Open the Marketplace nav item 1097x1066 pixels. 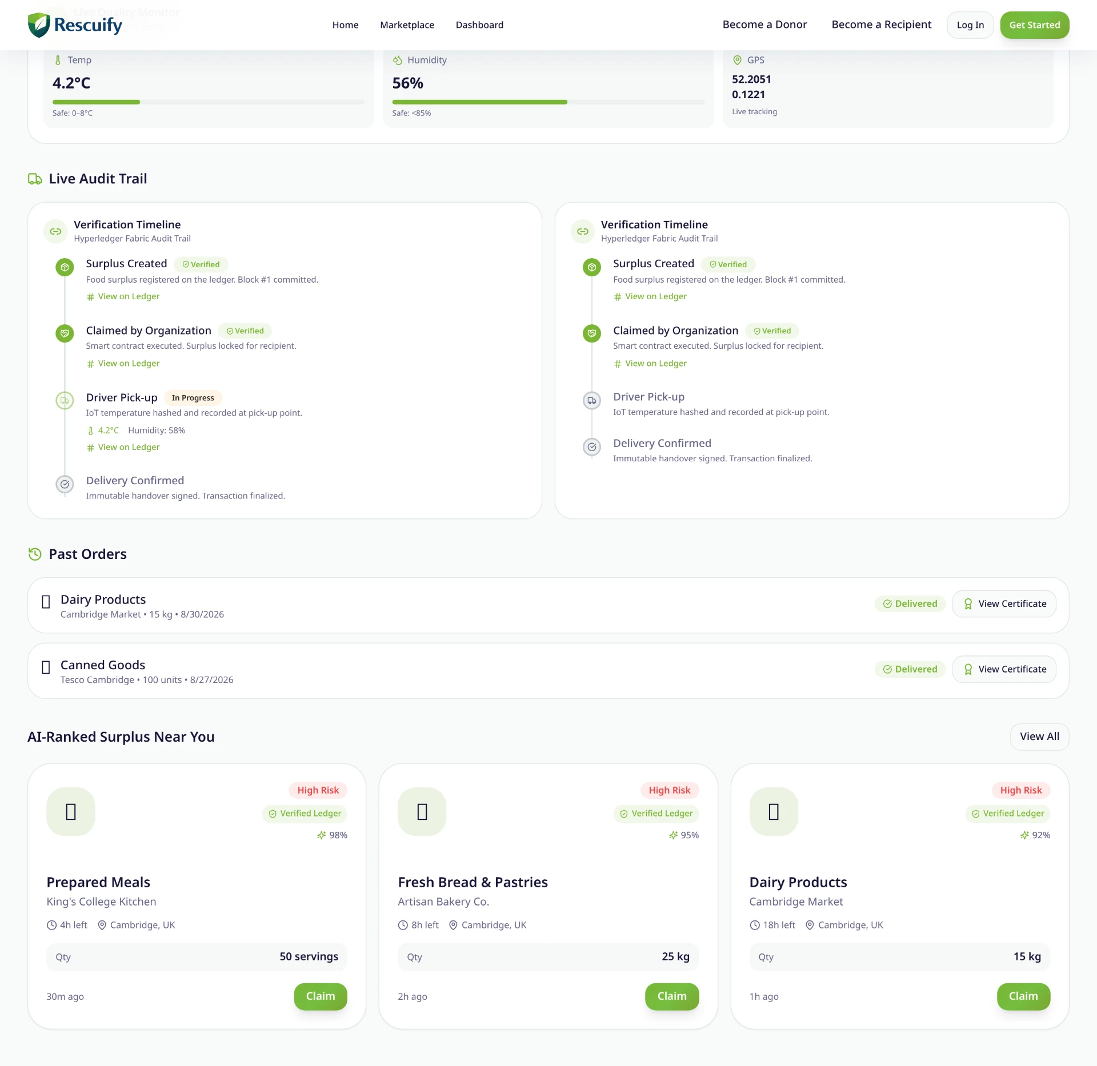click(x=407, y=25)
